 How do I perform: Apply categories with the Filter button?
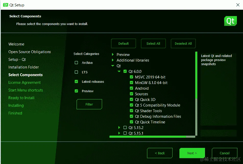point(89,104)
